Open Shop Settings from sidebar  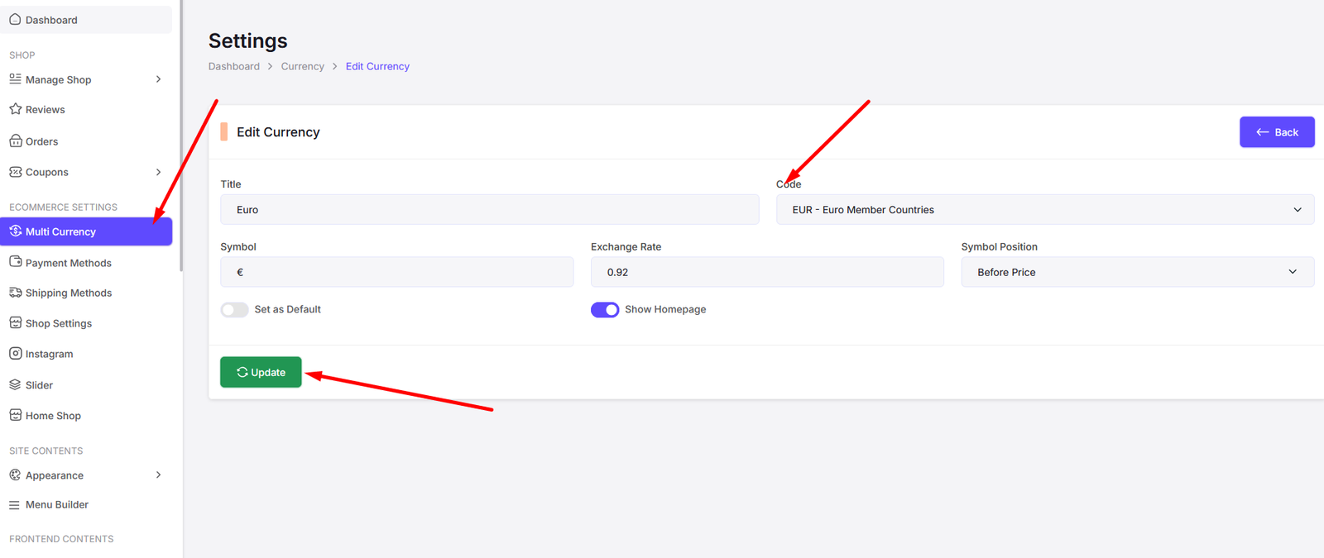(58, 323)
